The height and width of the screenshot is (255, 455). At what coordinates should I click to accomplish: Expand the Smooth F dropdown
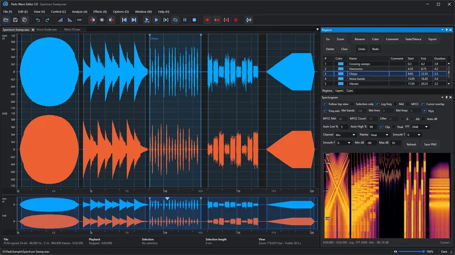click(x=344, y=143)
